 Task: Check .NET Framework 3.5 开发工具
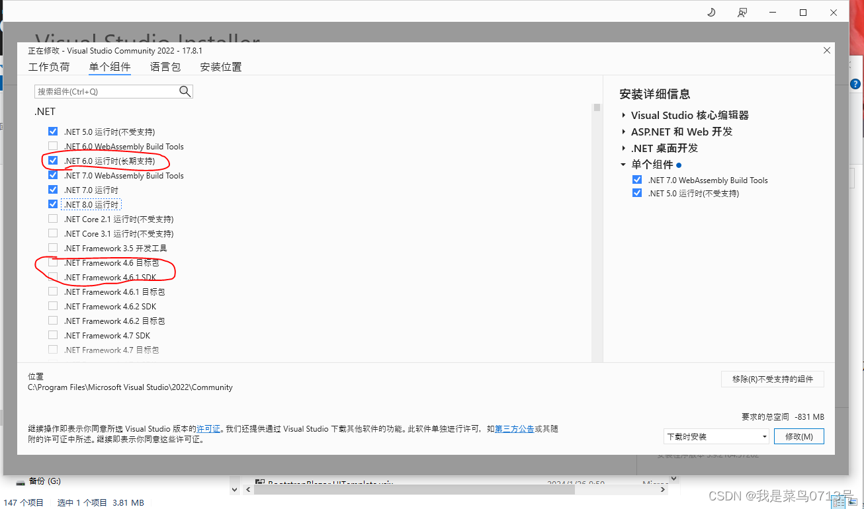(53, 248)
